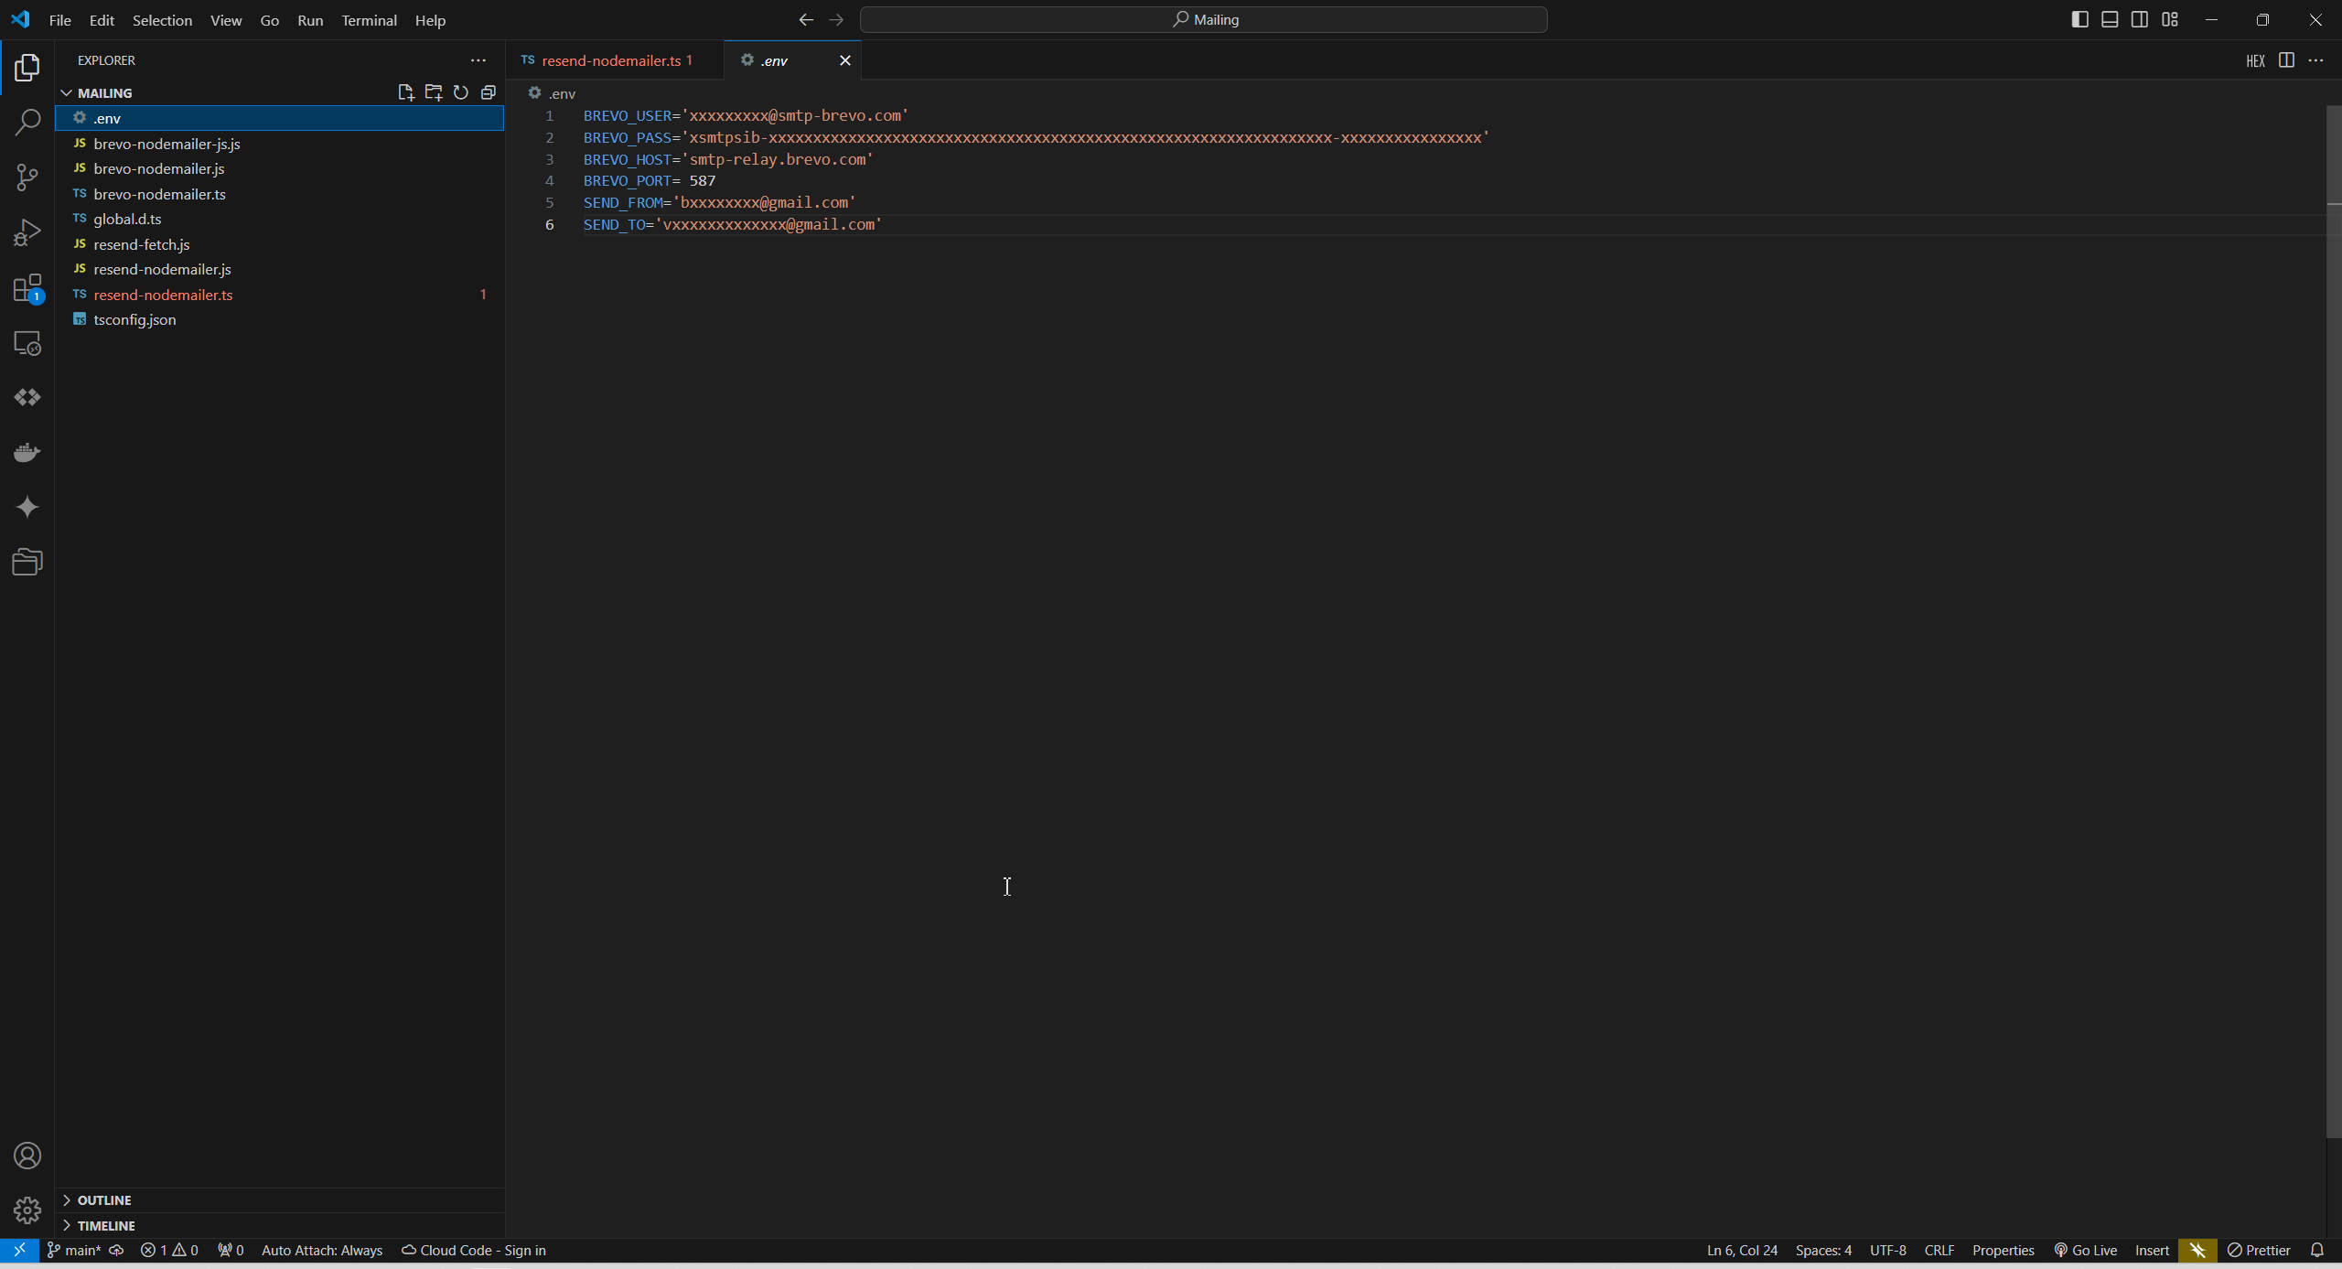The height and width of the screenshot is (1269, 2342).
Task: Click the Refresh Explorer icon
Action: pyautogui.click(x=461, y=92)
